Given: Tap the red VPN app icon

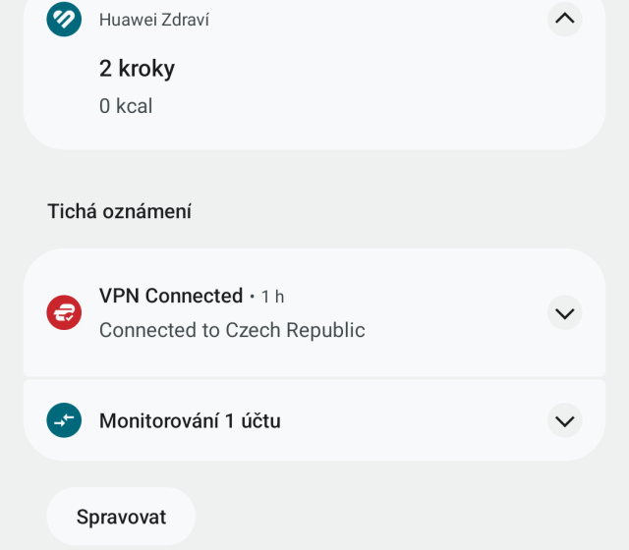Looking at the screenshot, I should pos(64,313).
